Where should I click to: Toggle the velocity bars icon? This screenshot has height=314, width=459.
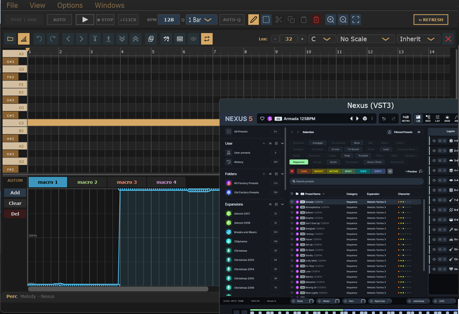click(x=24, y=39)
